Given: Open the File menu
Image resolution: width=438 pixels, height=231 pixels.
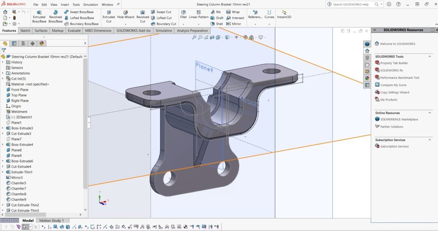Looking at the screenshot, I should pyautogui.click(x=36, y=4).
